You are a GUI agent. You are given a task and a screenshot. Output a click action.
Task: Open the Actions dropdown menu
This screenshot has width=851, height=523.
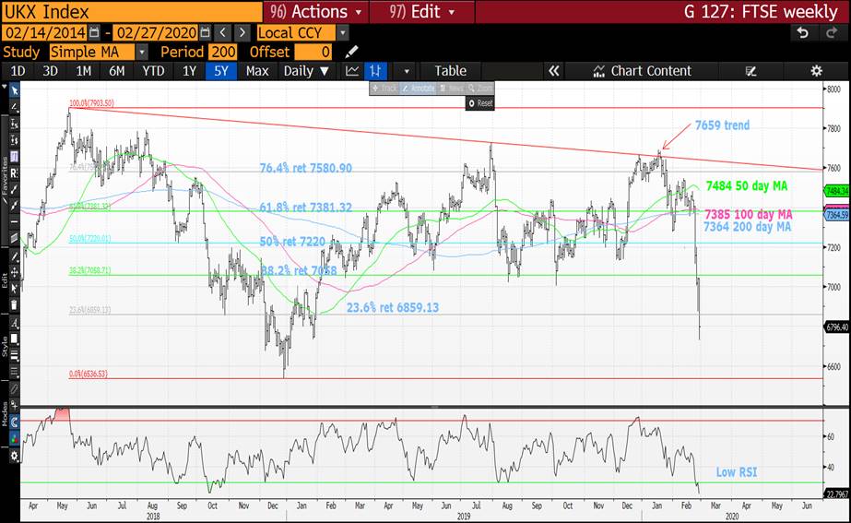(315, 11)
